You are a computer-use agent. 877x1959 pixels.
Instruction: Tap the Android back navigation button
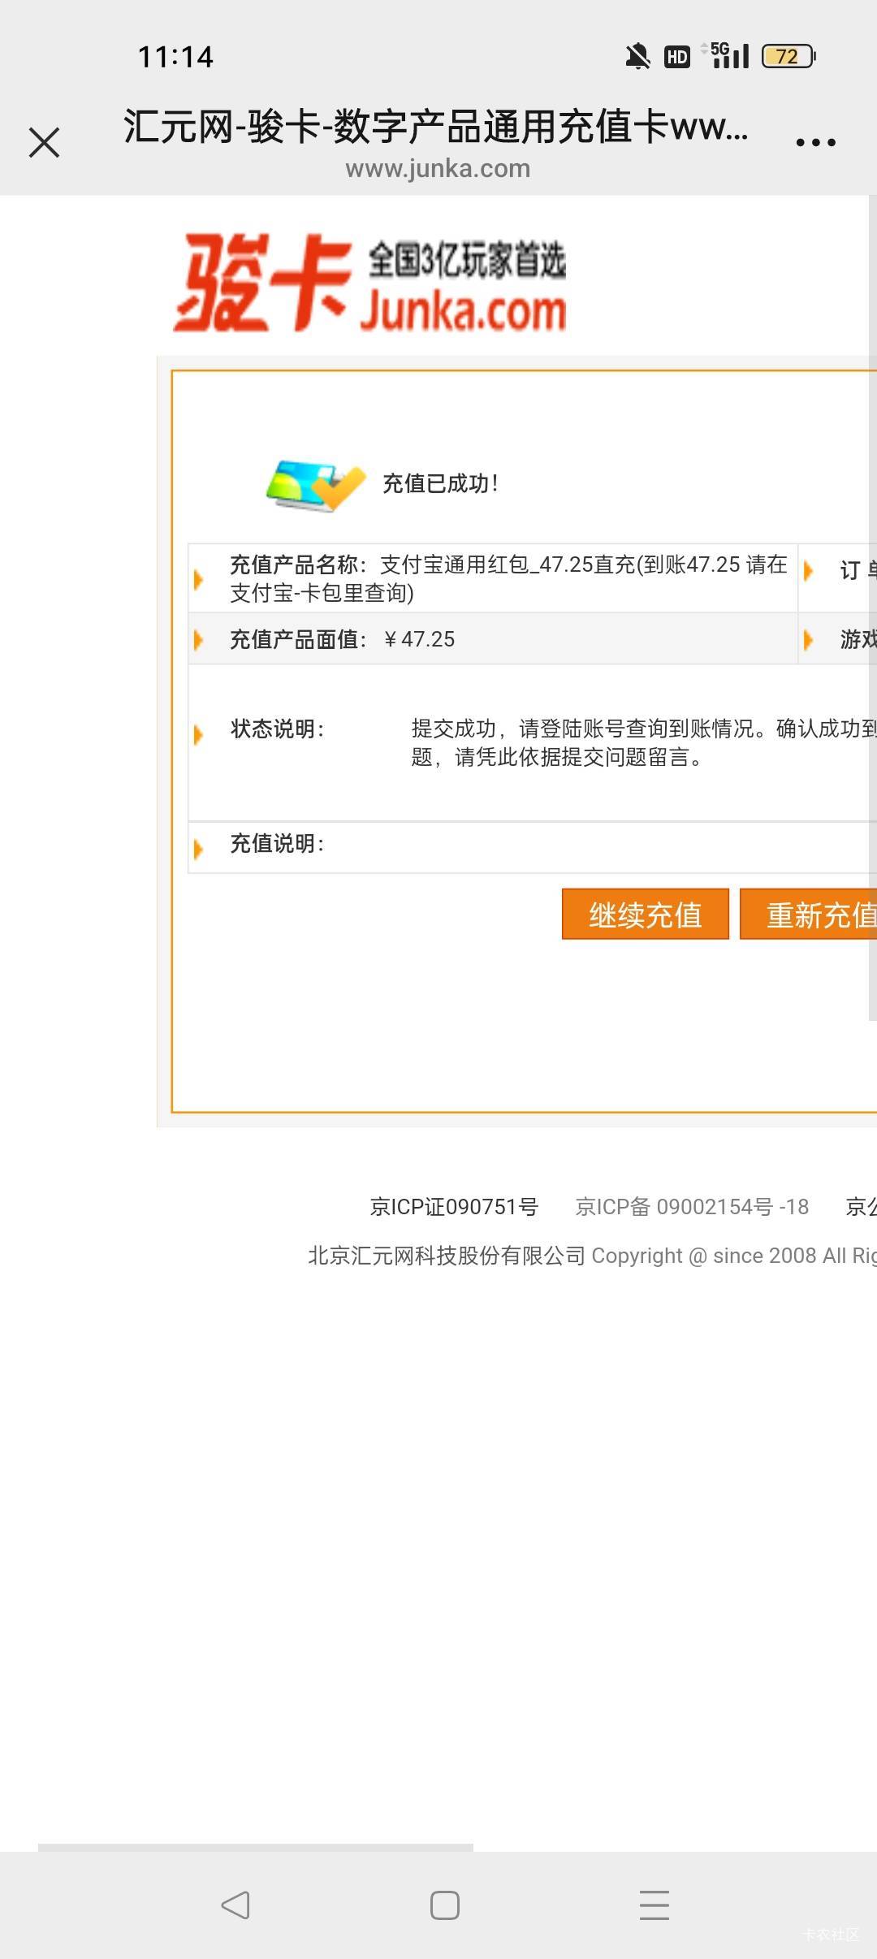(235, 1905)
